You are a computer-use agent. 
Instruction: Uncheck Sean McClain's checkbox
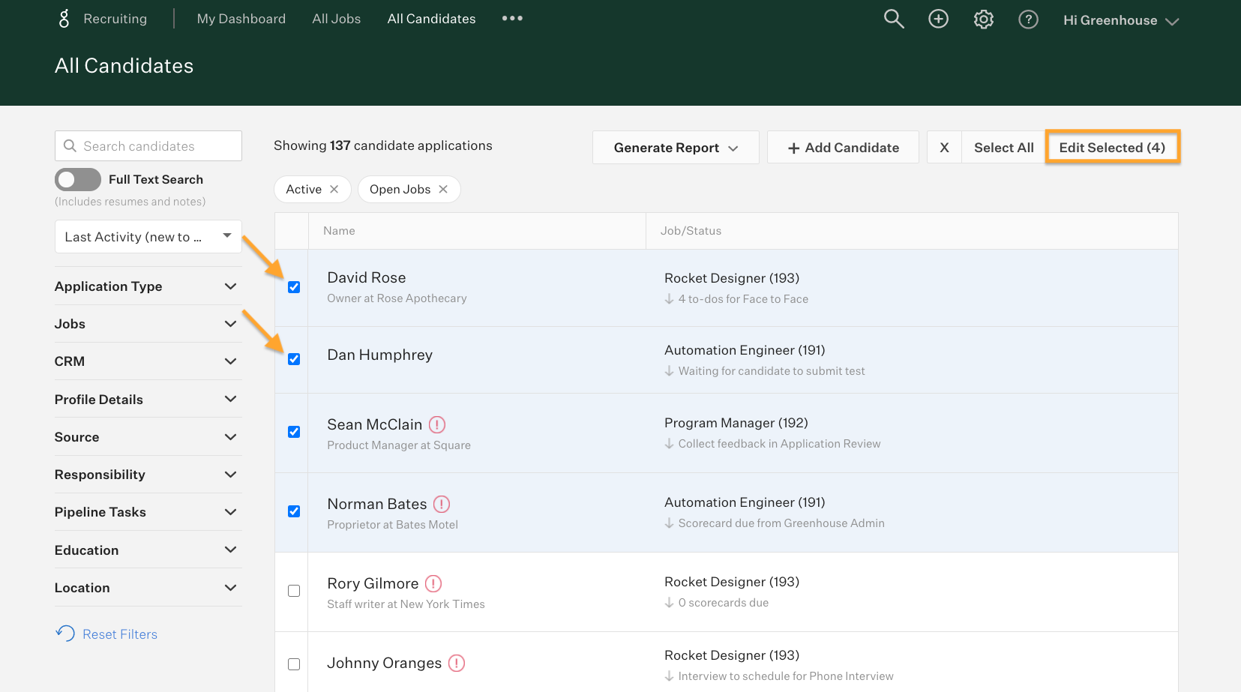pyautogui.click(x=294, y=432)
